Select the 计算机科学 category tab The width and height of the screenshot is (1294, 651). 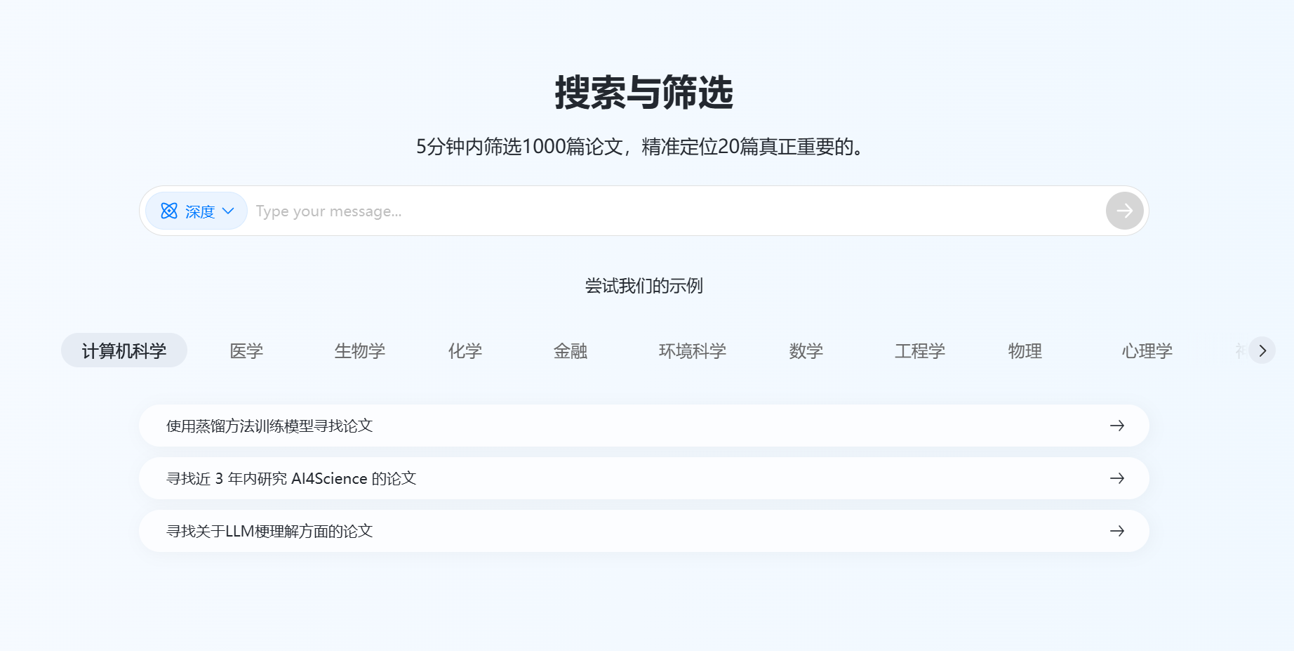pos(124,350)
